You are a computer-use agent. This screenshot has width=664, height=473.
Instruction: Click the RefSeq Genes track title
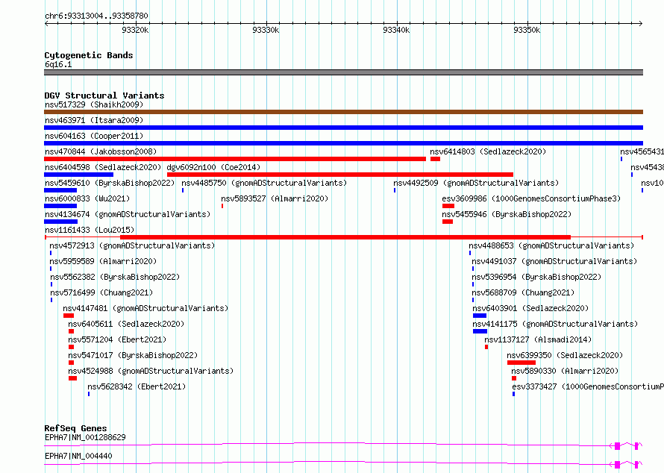[75, 428]
